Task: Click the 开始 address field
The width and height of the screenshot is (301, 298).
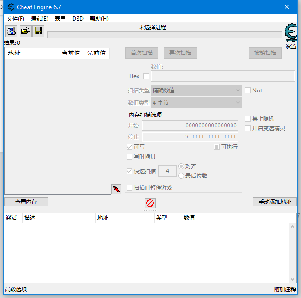Action: click(190, 126)
